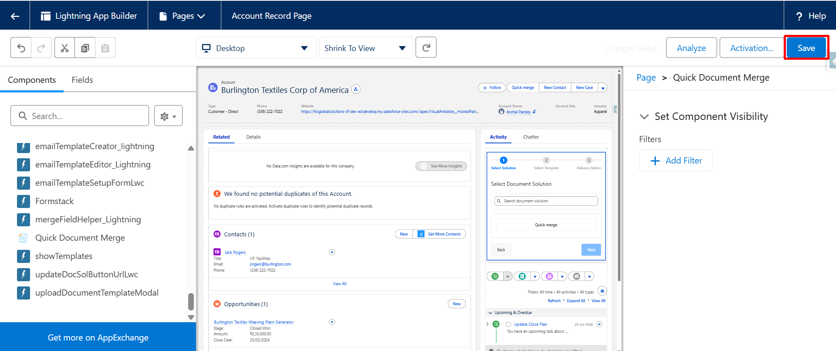
Task: Click Expand All in activity timeline
Action: [576, 301]
